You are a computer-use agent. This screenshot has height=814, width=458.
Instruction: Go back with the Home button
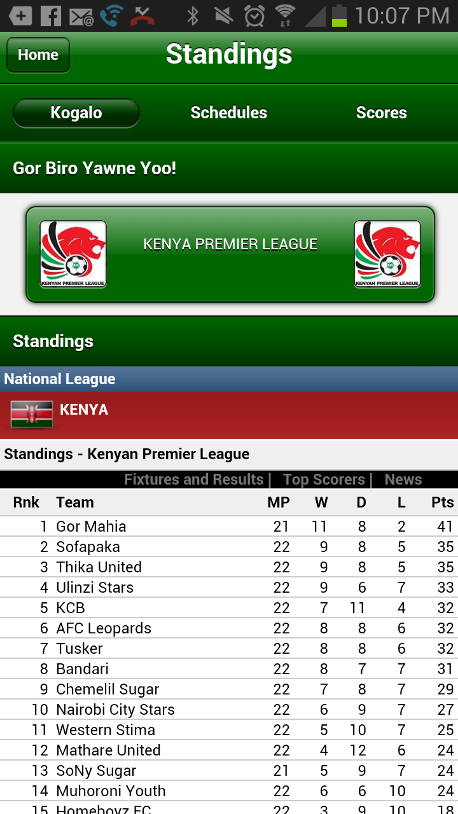(x=38, y=55)
